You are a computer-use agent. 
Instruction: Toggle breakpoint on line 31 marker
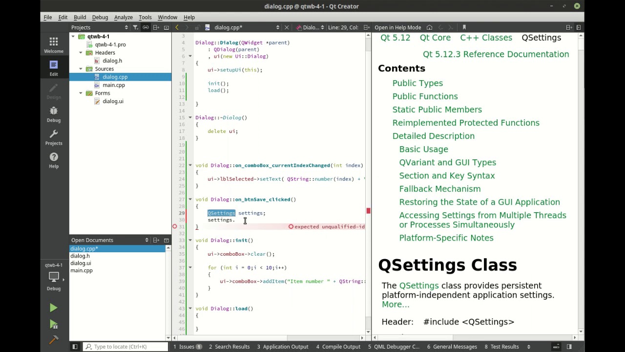tap(174, 227)
